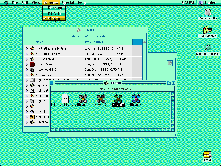Image resolution: width=221 pixels, height=166 pixels.
Task: Expand the Hiromi row in the list
Action: [27, 112]
